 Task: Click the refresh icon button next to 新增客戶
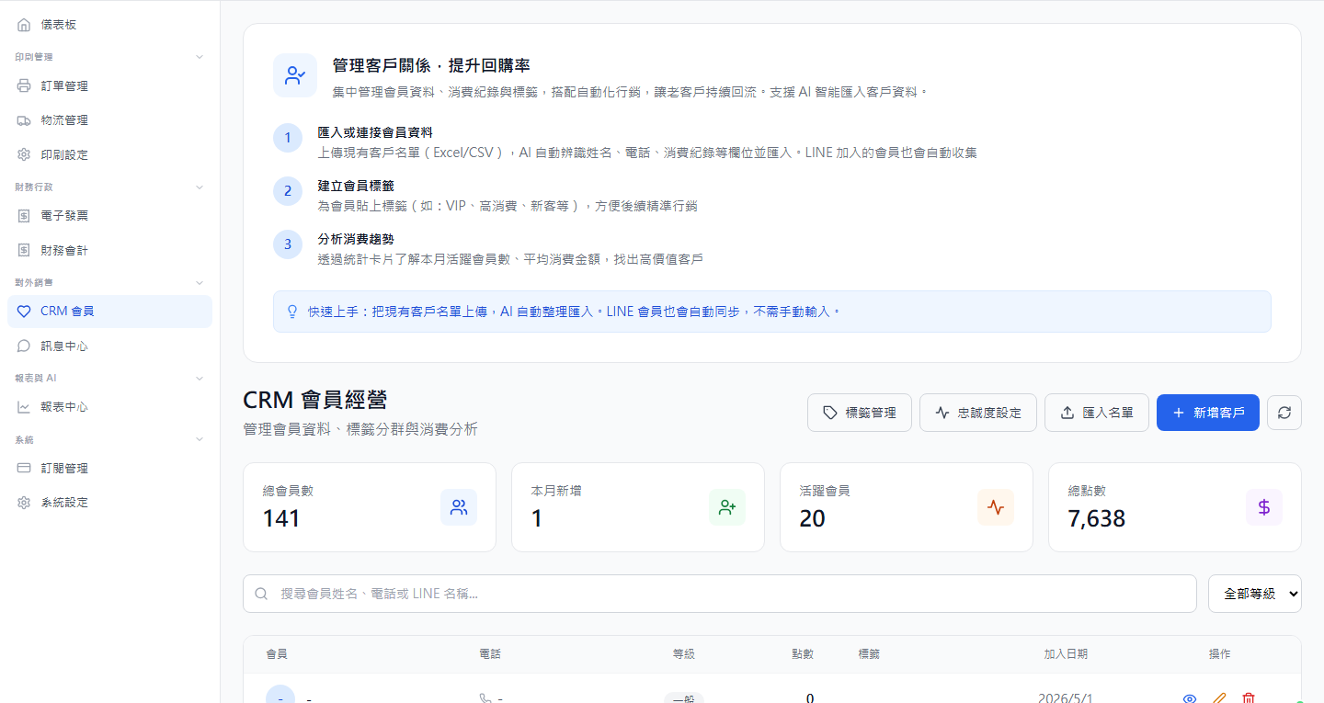coord(1284,413)
